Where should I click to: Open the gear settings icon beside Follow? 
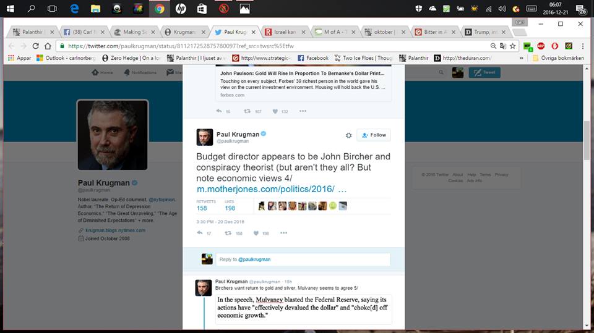[348, 135]
